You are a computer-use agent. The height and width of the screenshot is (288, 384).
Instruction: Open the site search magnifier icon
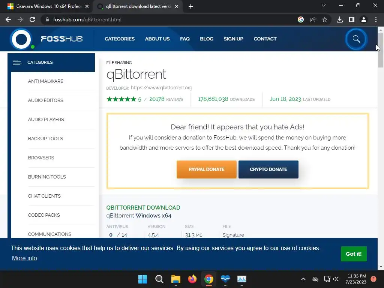[356, 39]
